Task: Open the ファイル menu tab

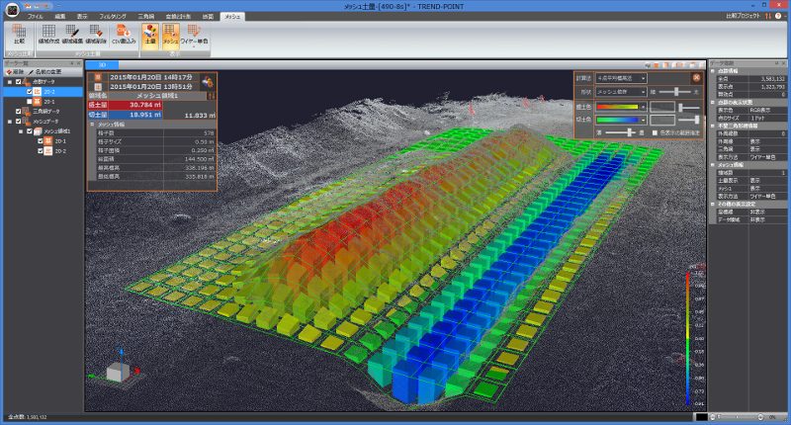Action: click(35, 17)
